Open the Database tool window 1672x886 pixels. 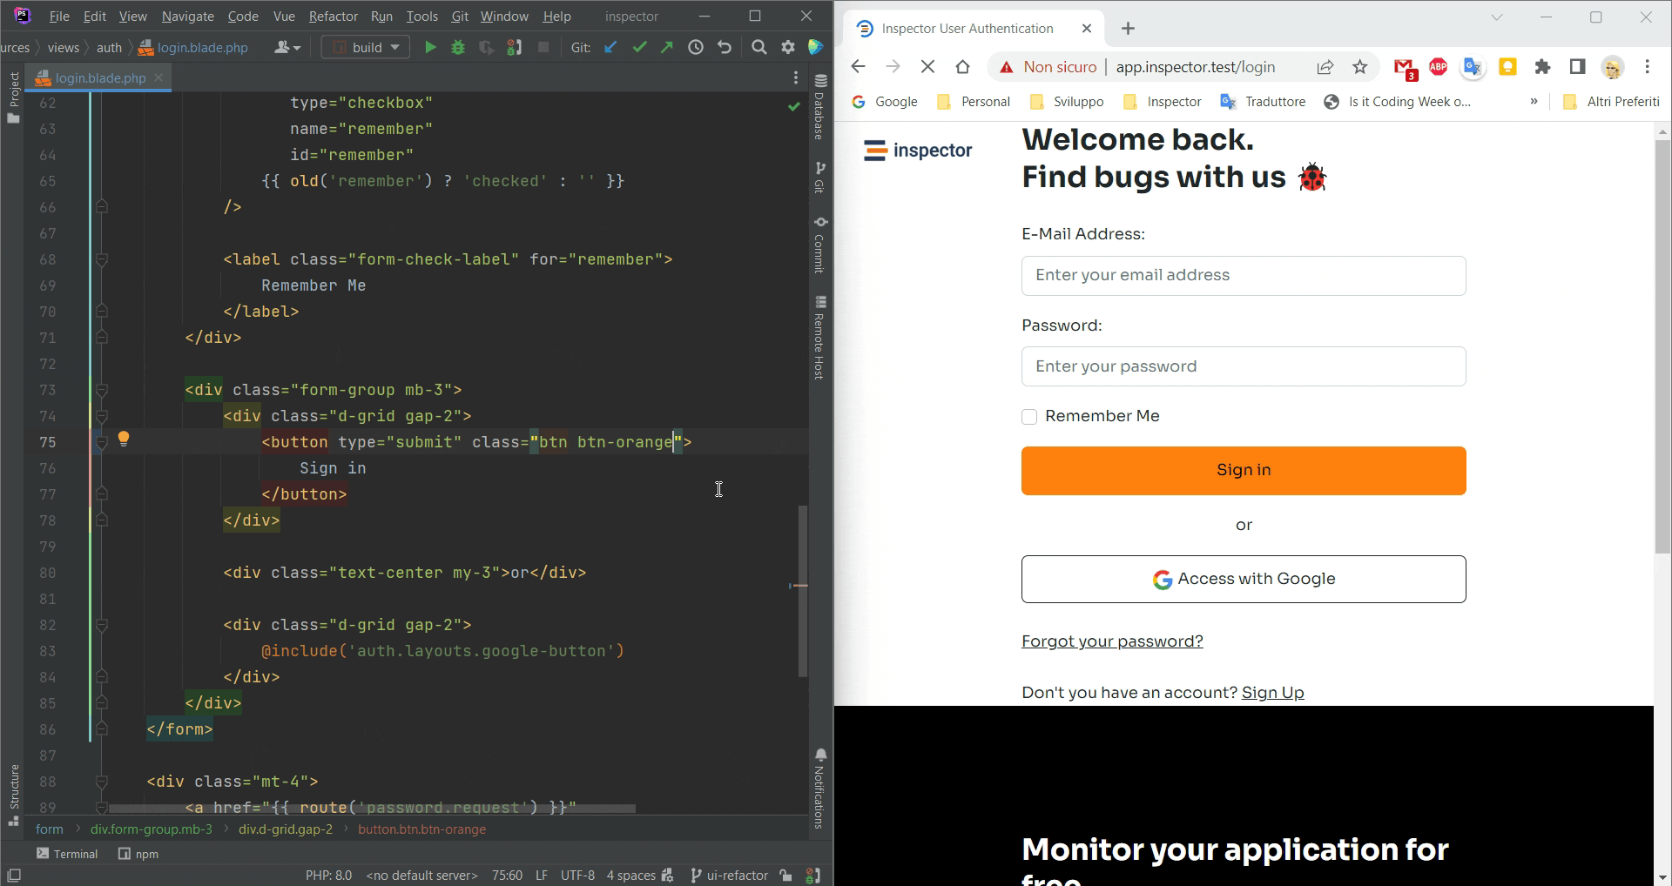click(x=820, y=106)
